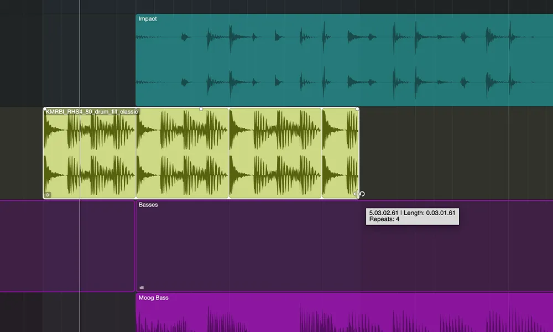Viewport: 553px width, 332px height.
Task: Select the Impact audio region
Action: [x=344, y=60]
